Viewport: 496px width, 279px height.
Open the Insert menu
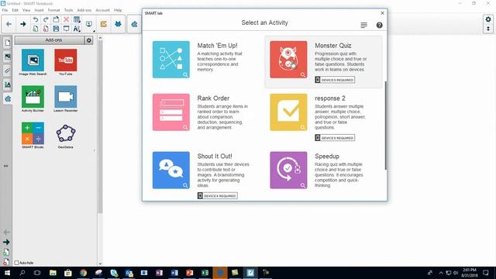pyautogui.click(x=39, y=10)
